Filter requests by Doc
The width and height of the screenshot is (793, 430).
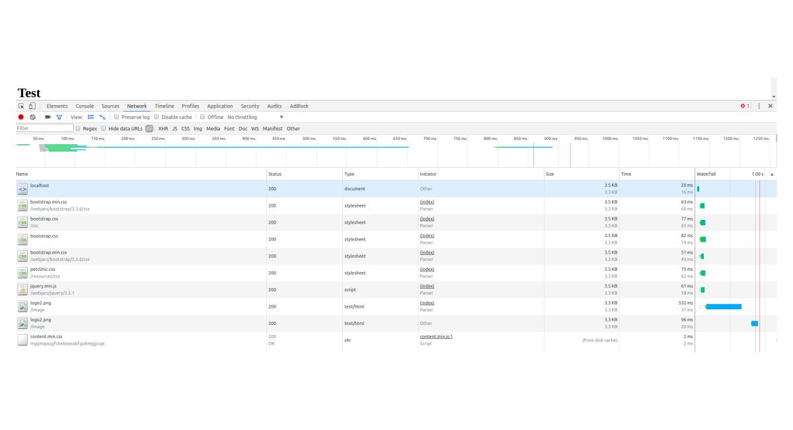[x=243, y=129]
